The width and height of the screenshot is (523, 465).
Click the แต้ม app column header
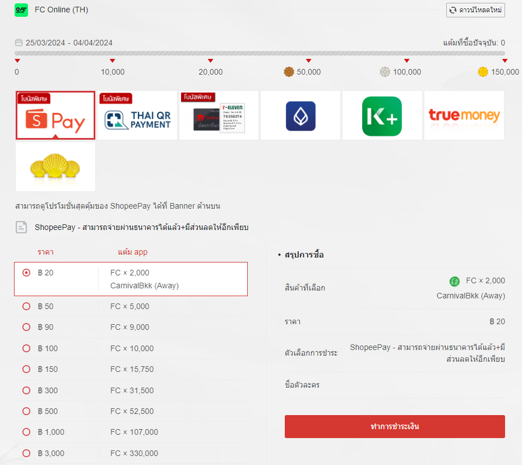[132, 252]
